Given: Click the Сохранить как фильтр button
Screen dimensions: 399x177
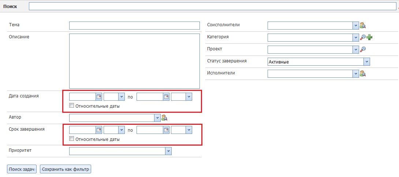Looking at the screenshot, I should tap(65, 169).
